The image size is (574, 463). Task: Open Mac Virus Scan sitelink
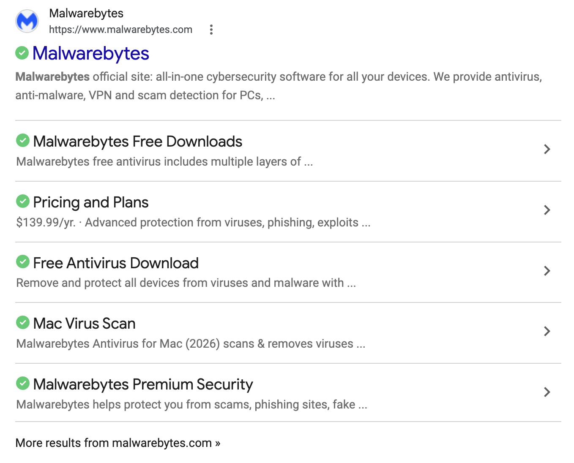click(85, 324)
